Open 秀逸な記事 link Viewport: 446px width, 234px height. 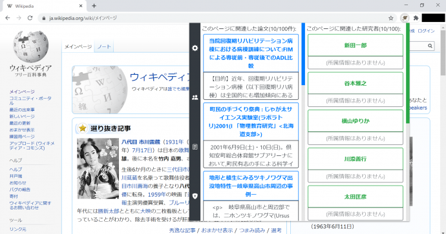[182, 231]
